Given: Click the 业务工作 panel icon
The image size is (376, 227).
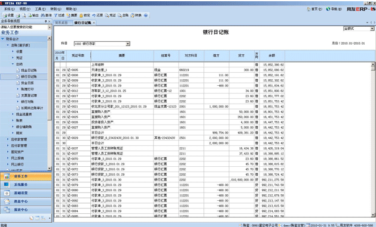Looking at the screenshot, I should [x=7, y=176].
